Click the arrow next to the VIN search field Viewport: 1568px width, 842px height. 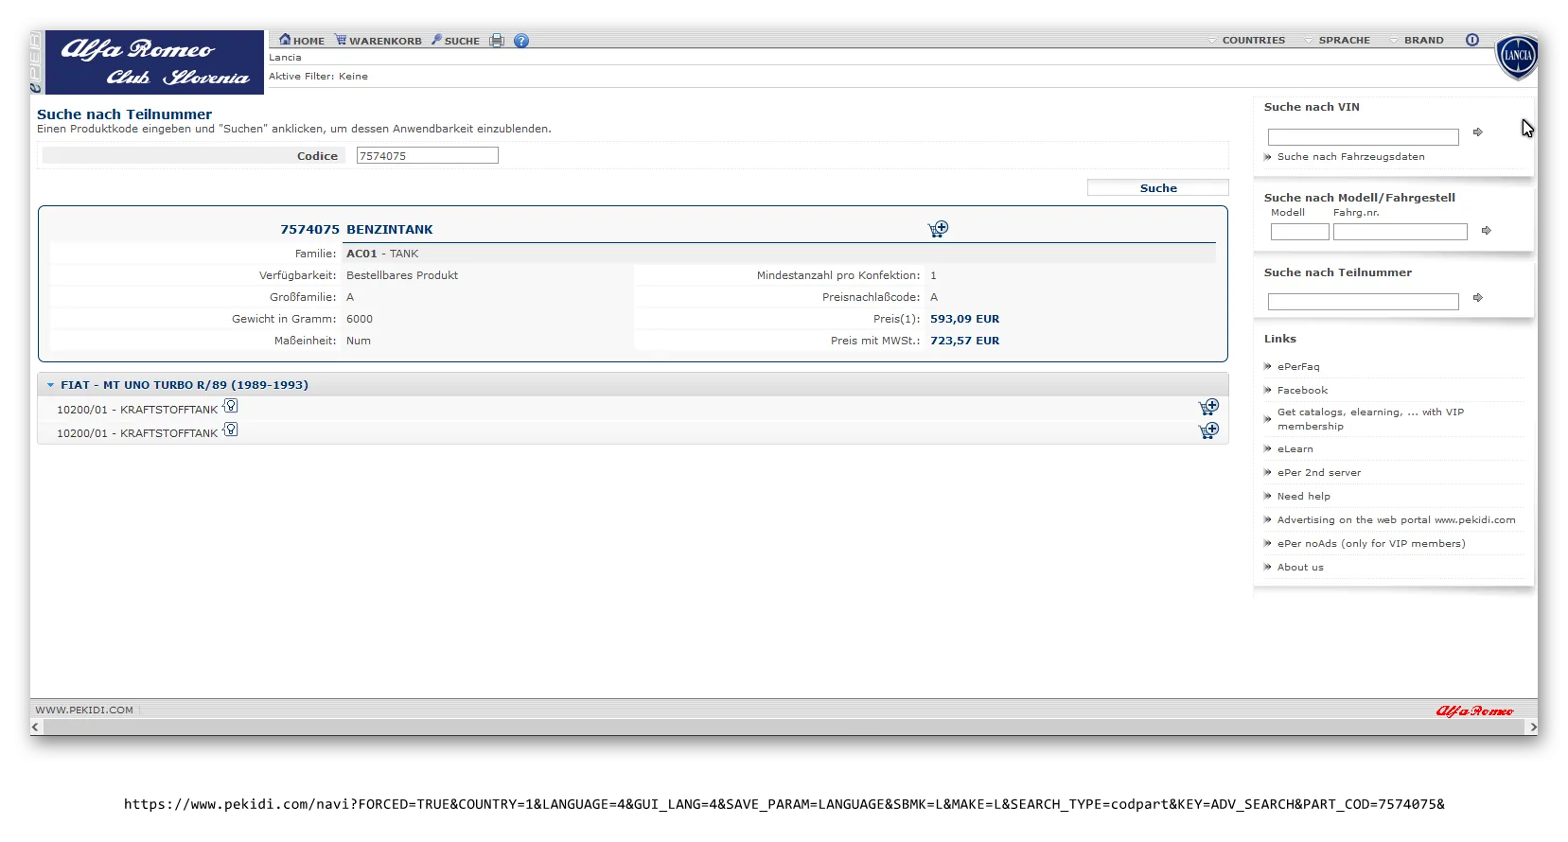tap(1478, 132)
